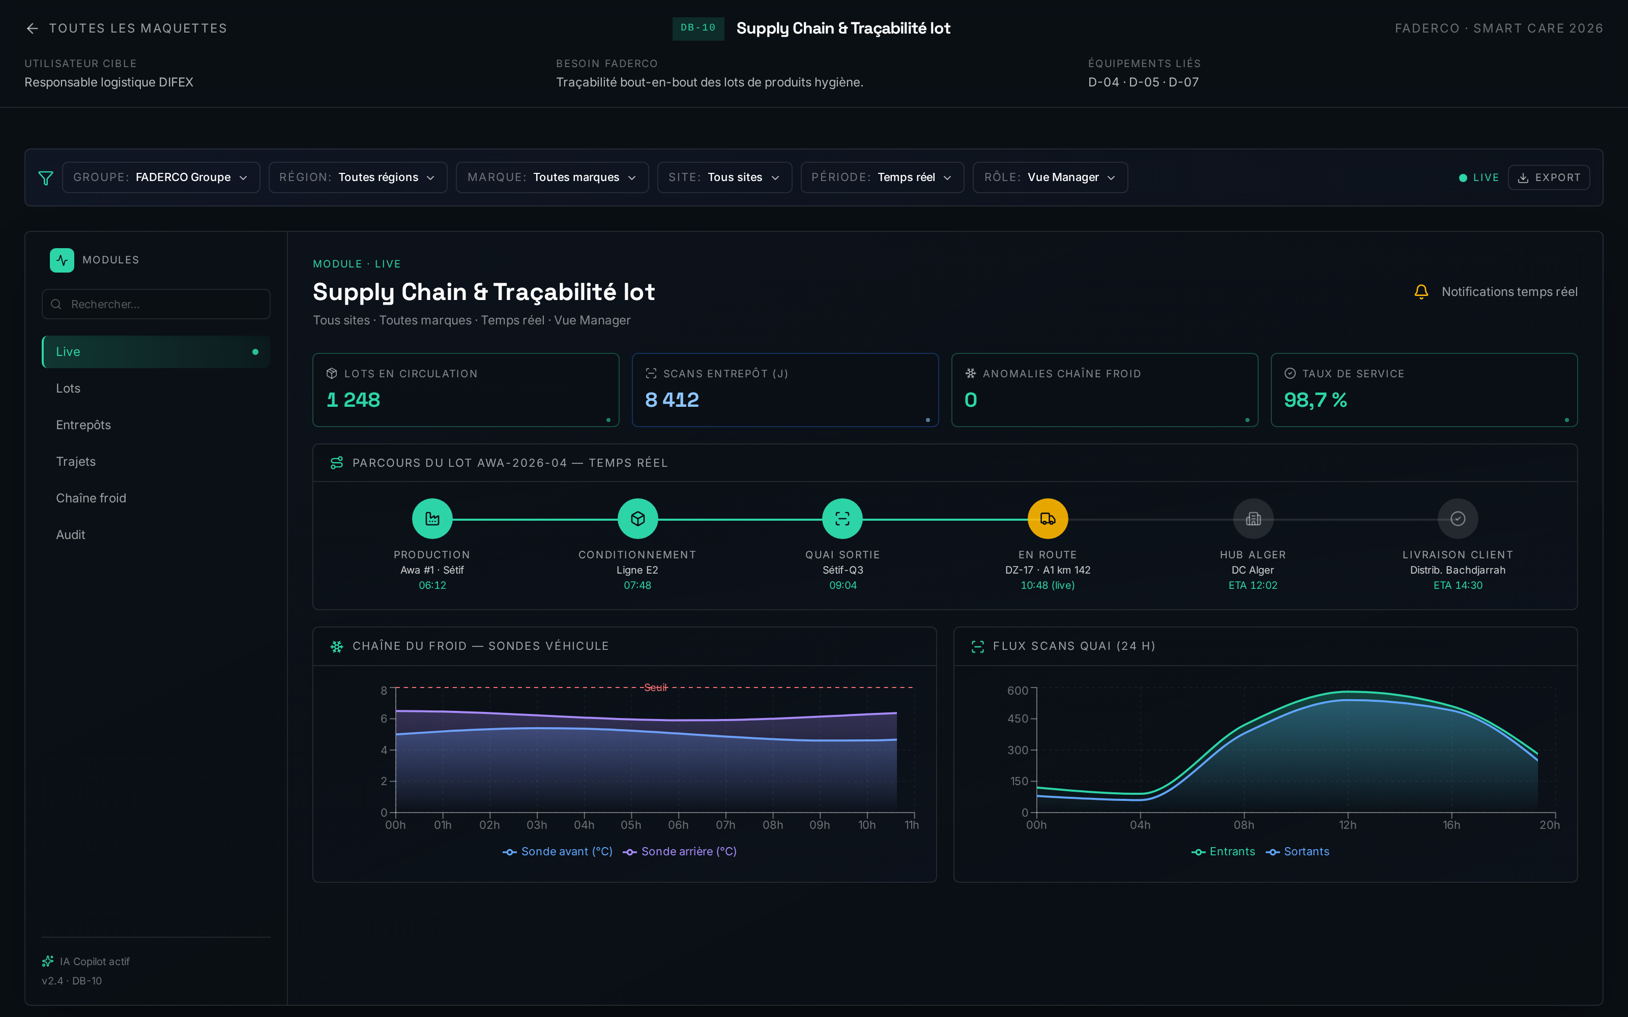Open the Marque Toutes marques dropdown

(551, 177)
